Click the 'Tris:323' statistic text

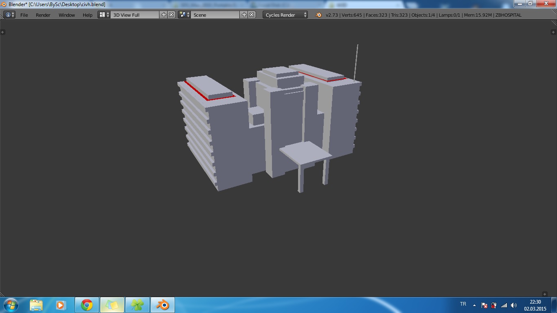[x=399, y=15]
